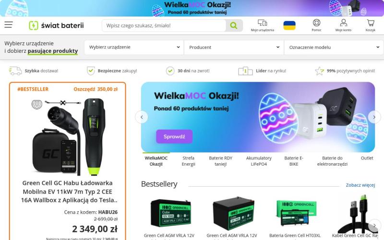Click into the product search field
This screenshot has width=384, height=240.
pyautogui.click(x=164, y=25)
